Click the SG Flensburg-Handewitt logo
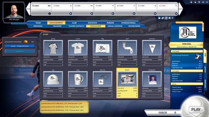 [x=198, y=57]
